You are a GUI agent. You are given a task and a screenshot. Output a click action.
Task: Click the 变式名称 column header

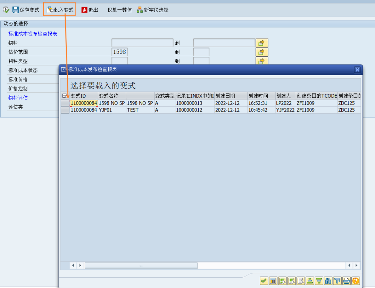(x=112, y=96)
